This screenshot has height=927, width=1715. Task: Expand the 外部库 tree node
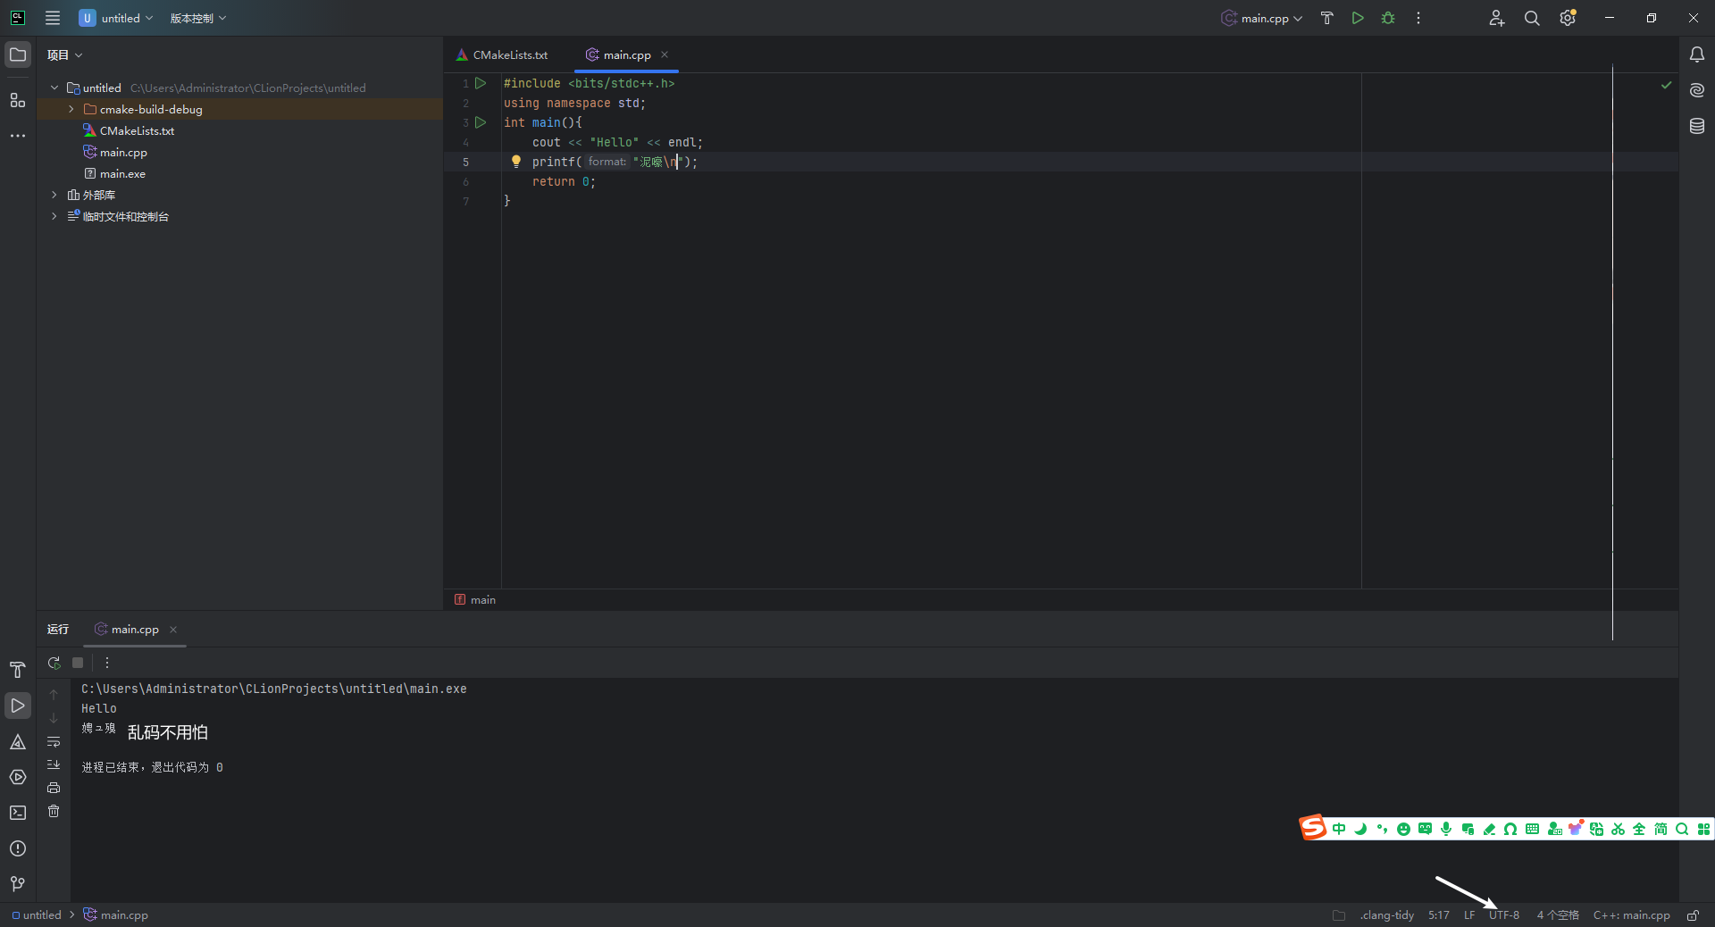(52, 195)
